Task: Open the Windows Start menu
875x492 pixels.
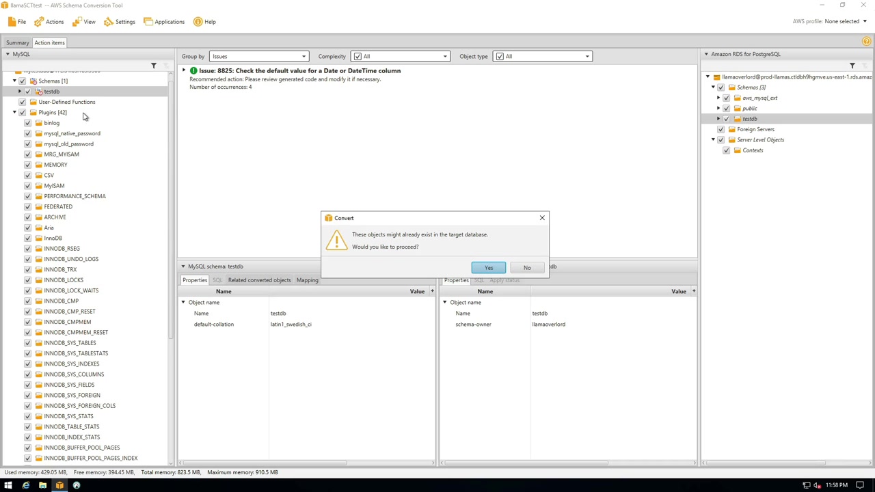Action: pyautogui.click(x=8, y=485)
